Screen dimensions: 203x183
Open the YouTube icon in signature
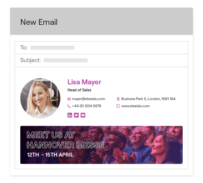point(83,115)
